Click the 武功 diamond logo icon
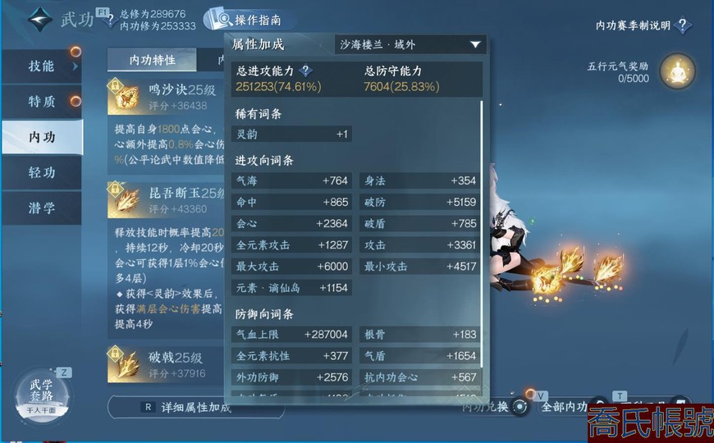 pos(40,19)
